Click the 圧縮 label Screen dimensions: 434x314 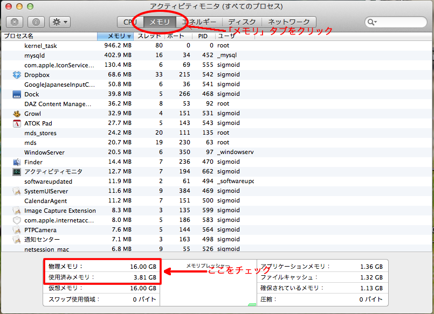pos(268,299)
